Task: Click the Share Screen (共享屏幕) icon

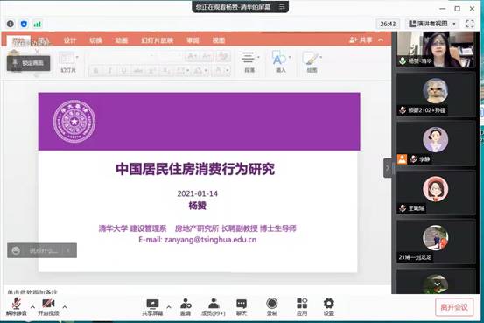Action: pyautogui.click(x=152, y=307)
